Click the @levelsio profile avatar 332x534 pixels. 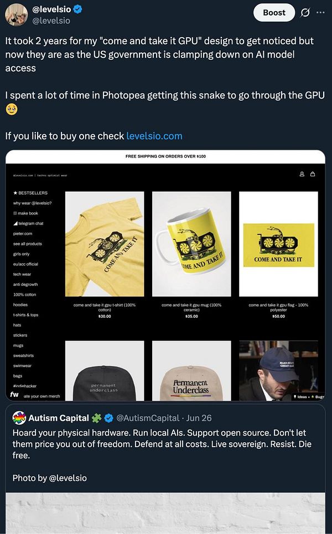point(16,14)
